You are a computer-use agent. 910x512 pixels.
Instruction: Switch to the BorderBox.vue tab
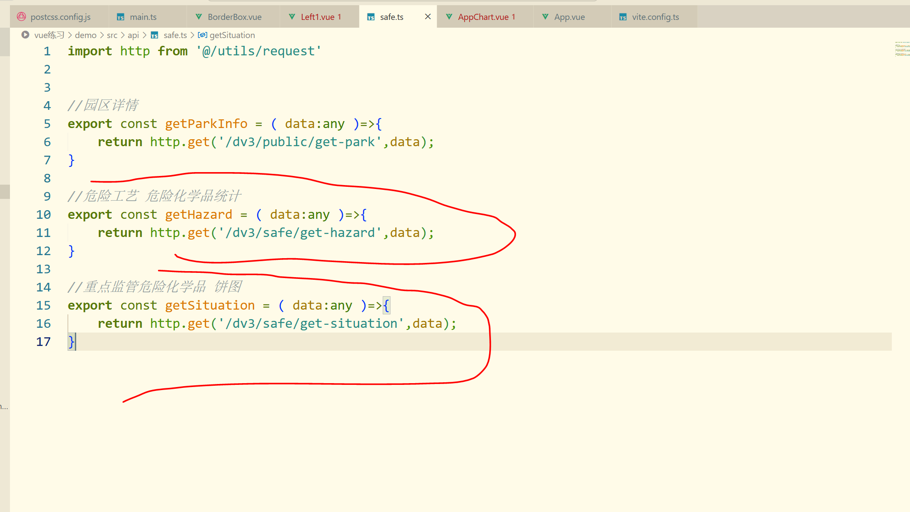pos(234,17)
